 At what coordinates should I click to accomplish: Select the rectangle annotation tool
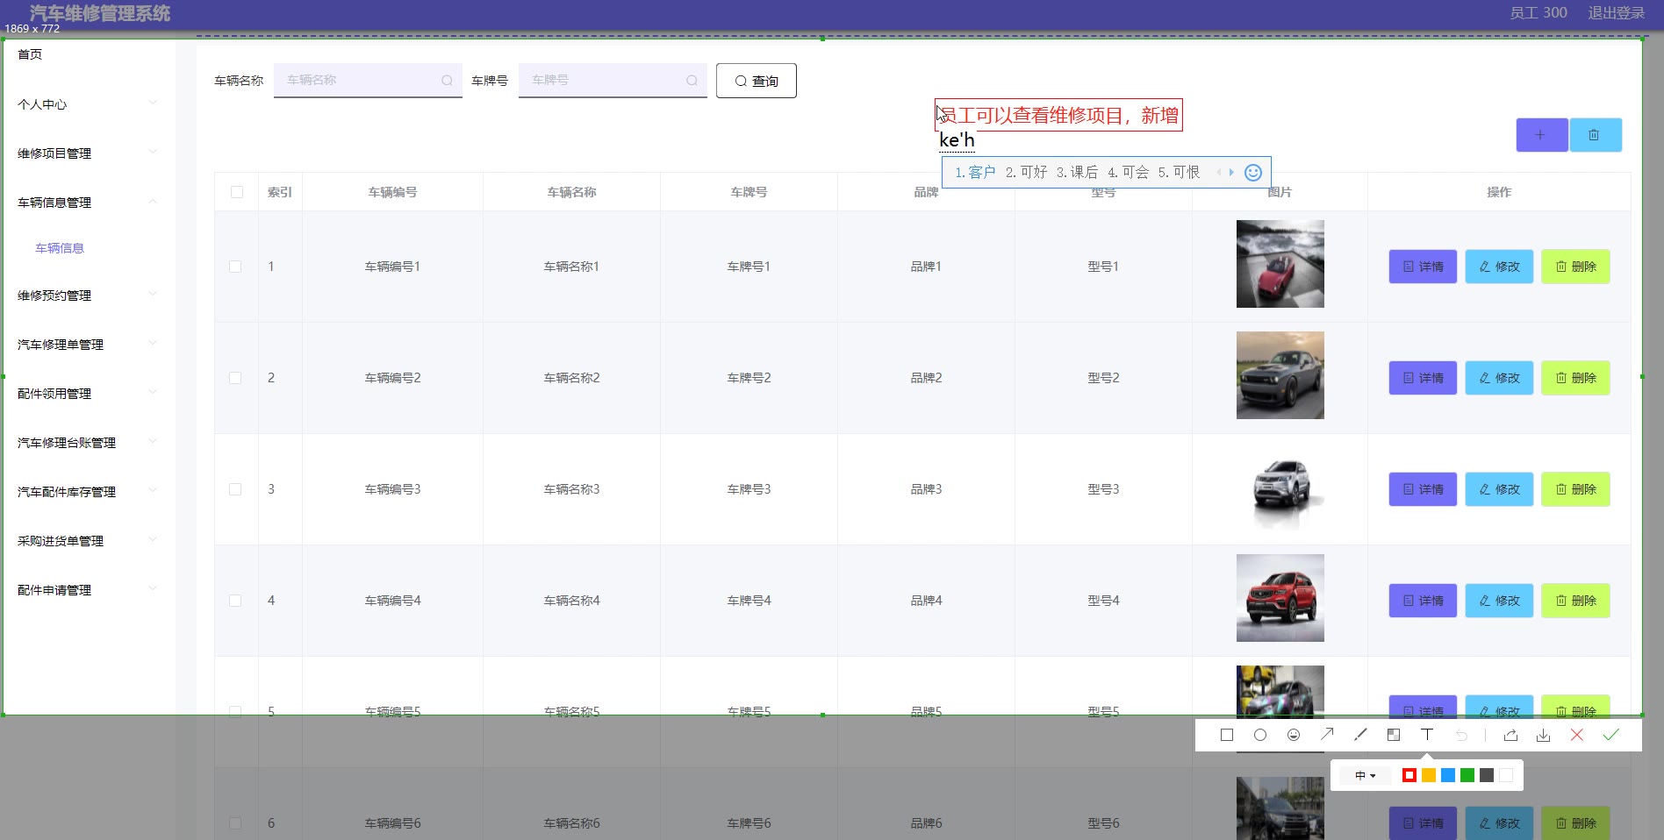click(1226, 735)
